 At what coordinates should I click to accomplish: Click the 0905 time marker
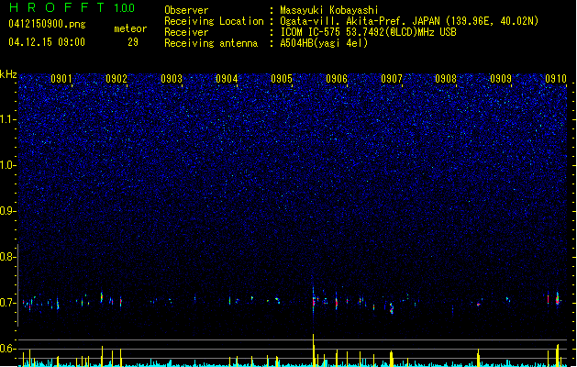pos(282,79)
